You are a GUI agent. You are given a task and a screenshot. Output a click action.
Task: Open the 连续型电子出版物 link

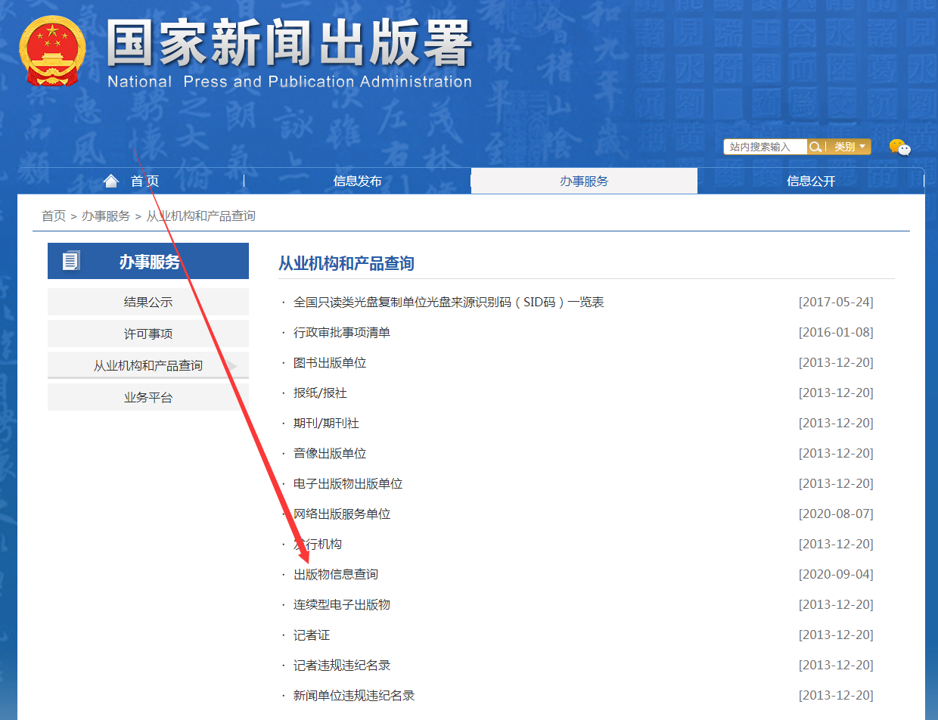(x=342, y=605)
